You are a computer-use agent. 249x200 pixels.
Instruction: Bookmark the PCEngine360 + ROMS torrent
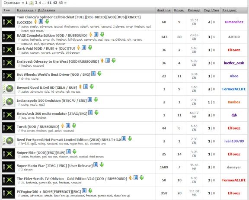84,190
